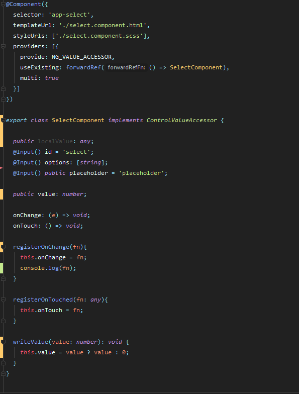Click yellow change marker beside public value line

2,194
